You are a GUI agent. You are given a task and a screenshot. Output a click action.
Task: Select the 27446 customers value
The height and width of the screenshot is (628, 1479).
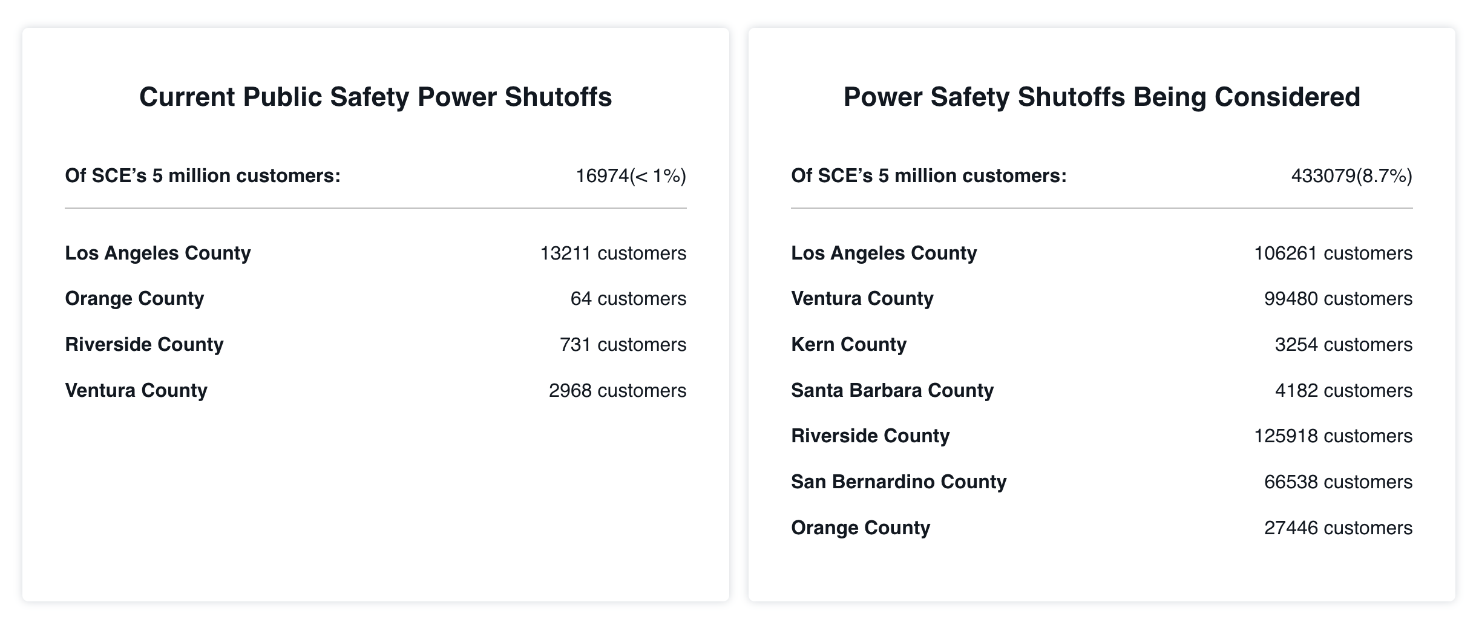tap(1338, 528)
